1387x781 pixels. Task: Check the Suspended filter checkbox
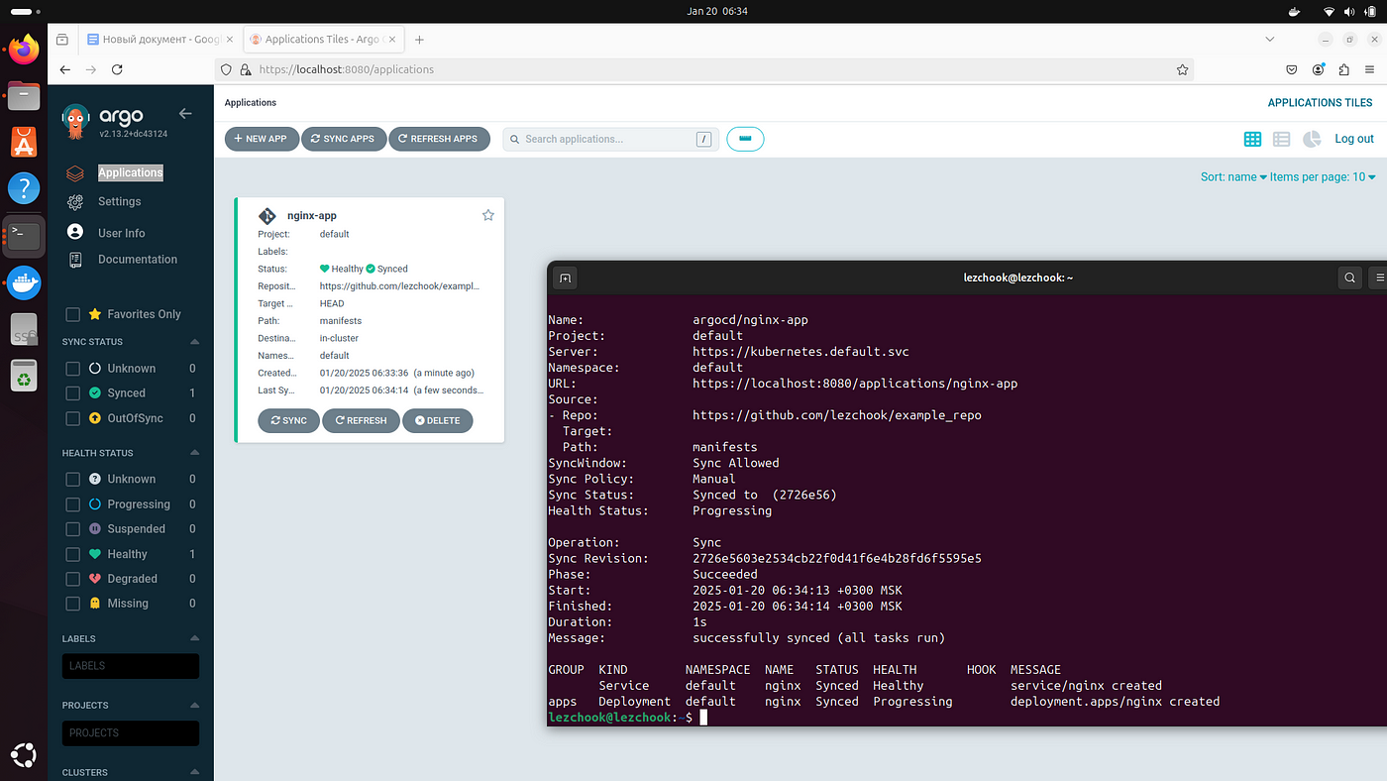tap(72, 529)
